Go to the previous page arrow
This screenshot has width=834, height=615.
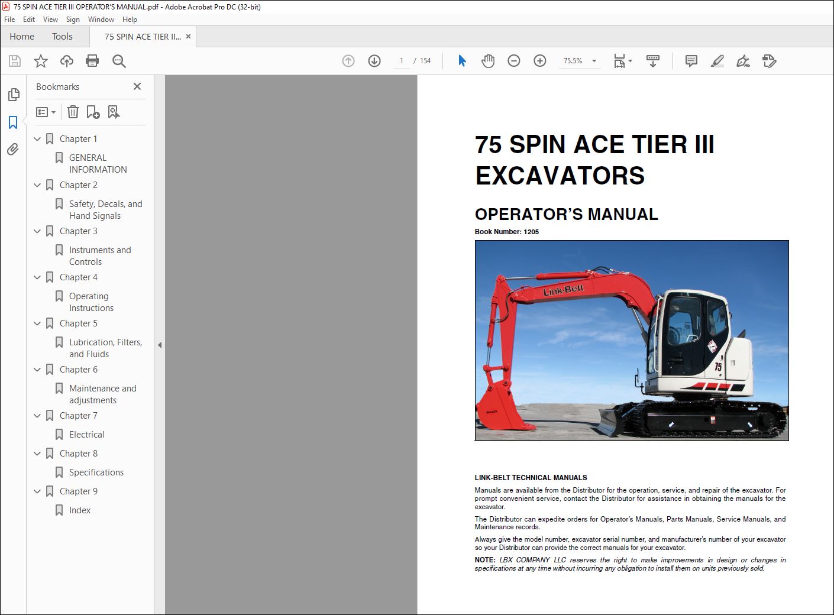click(348, 61)
